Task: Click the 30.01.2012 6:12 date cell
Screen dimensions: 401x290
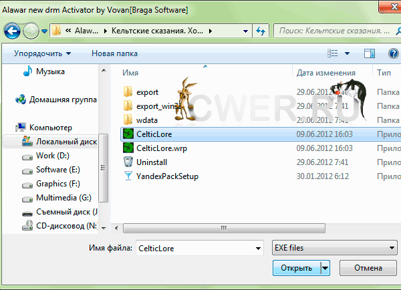Action: (323, 176)
